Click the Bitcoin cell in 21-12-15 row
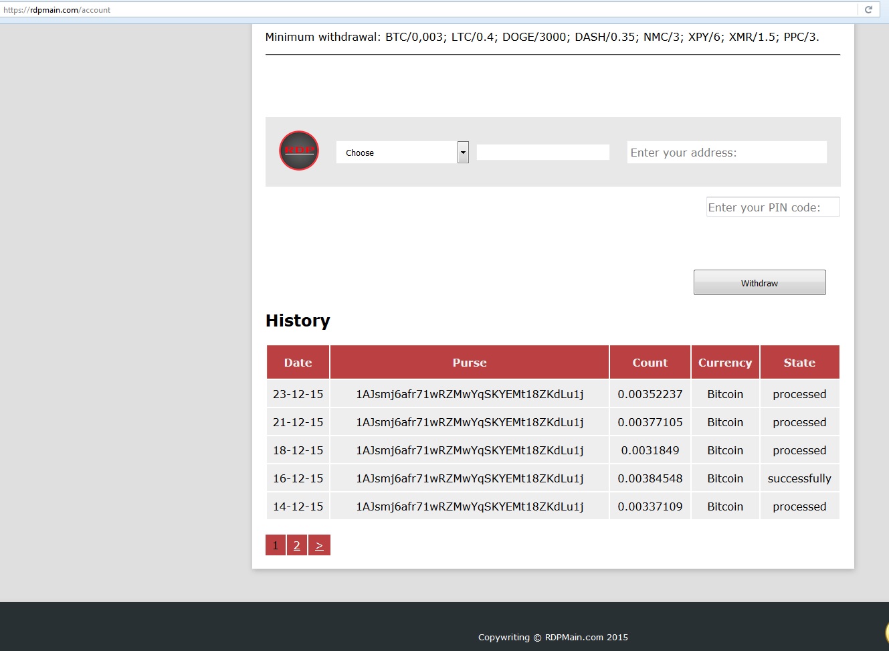Viewport: 889px width, 651px height. coord(725,422)
